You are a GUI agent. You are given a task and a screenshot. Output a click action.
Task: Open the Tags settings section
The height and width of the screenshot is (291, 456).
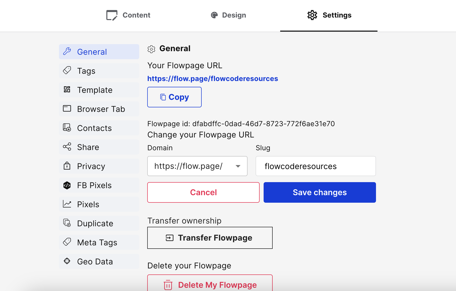click(99, 71)
